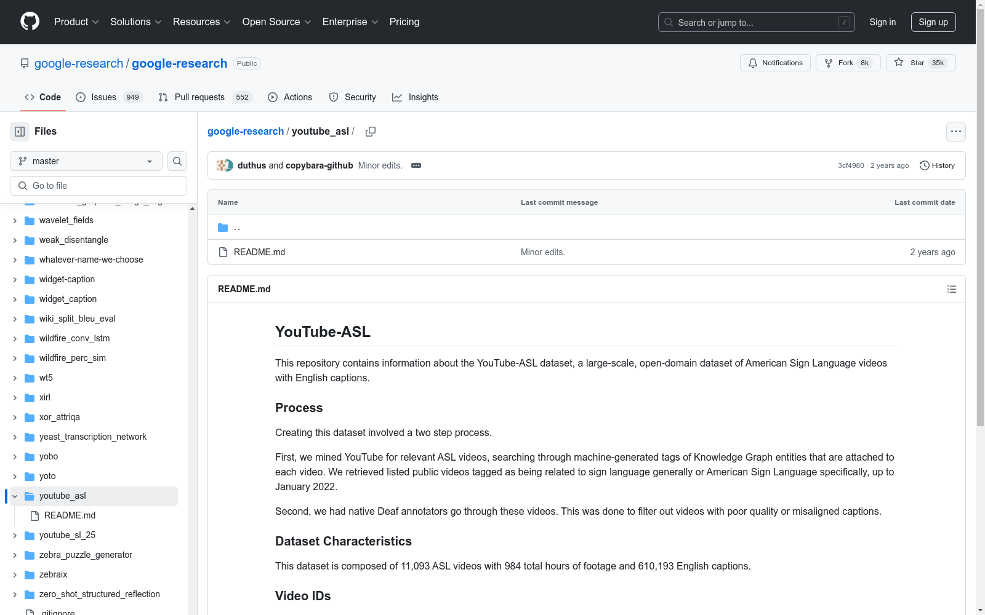Open the Product dropdown menu
Image resolution: width=985 pixels, height=615 pixels.
coord(76,22)
